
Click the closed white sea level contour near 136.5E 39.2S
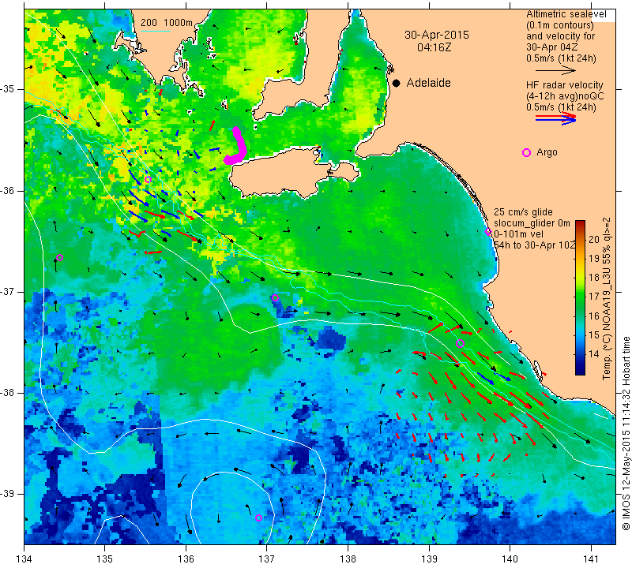coord(232,506)
